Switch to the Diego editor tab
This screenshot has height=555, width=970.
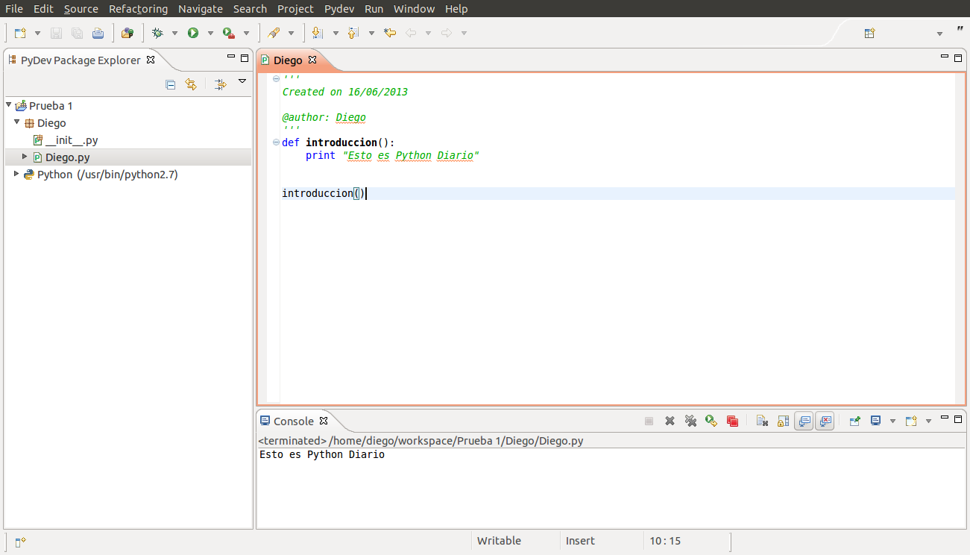(x=288, y=60)
